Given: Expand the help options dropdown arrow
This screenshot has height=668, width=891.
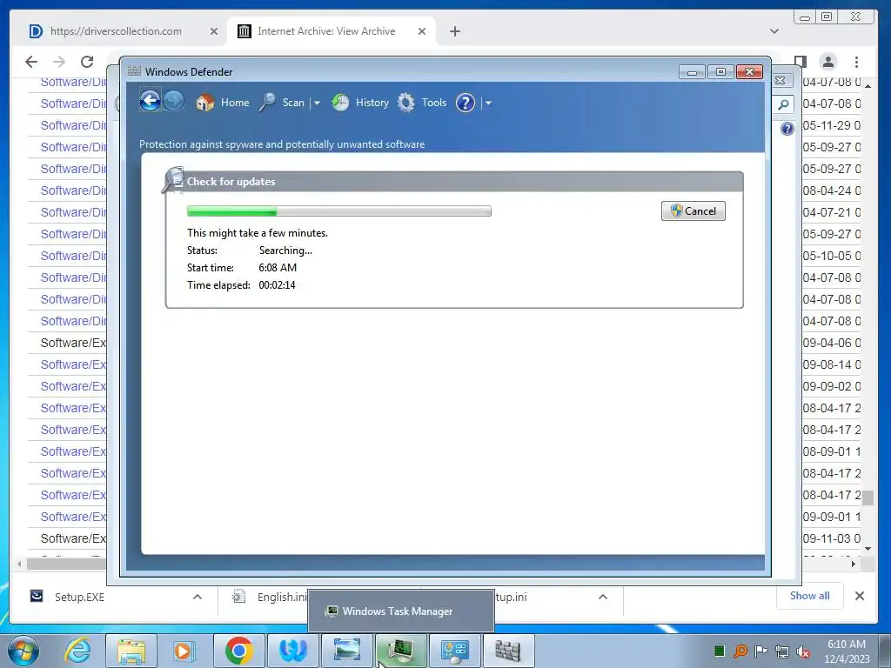Looking at the screenshot, I should 488,104.
